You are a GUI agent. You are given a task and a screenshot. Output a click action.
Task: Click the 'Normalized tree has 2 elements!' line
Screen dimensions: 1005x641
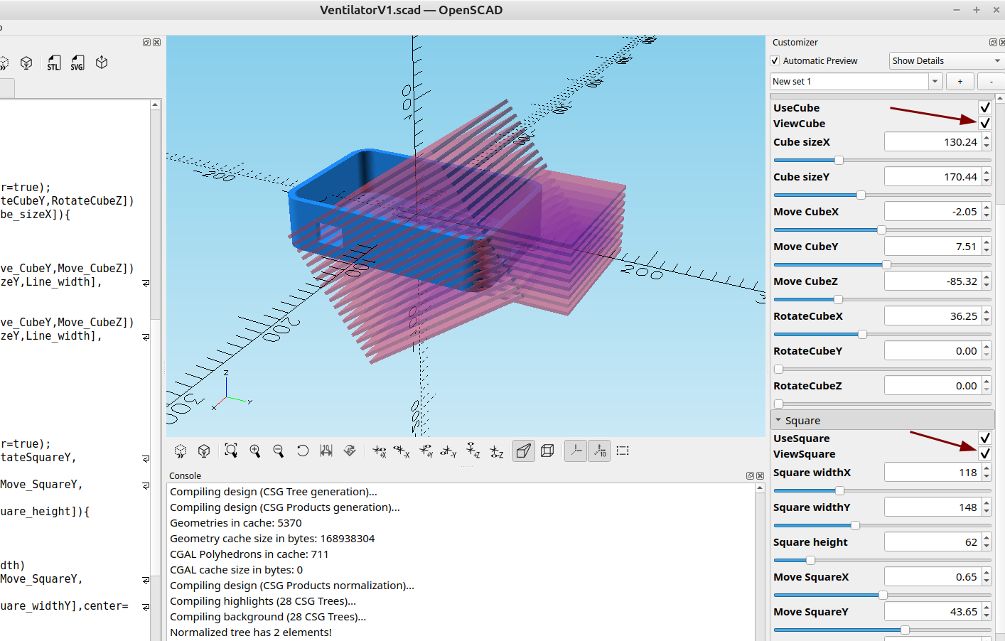point(251,632)
